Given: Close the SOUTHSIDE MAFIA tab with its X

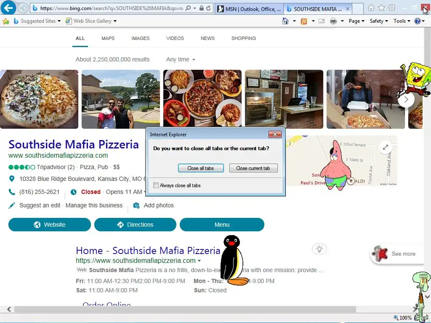Looking at the screenshot, I should (x=347, y=9).
